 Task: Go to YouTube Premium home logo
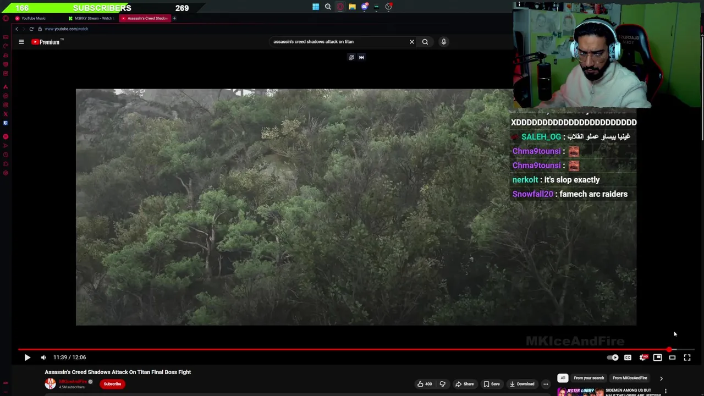(47, 42)
